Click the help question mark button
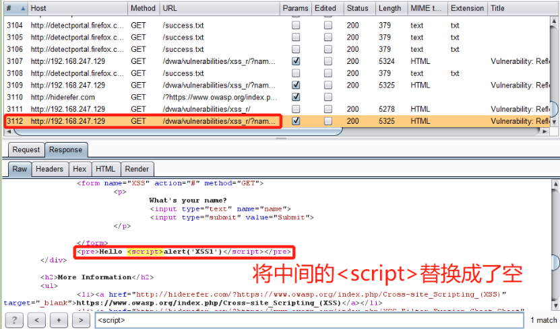 pyautogui.click(x=14, y=320)
